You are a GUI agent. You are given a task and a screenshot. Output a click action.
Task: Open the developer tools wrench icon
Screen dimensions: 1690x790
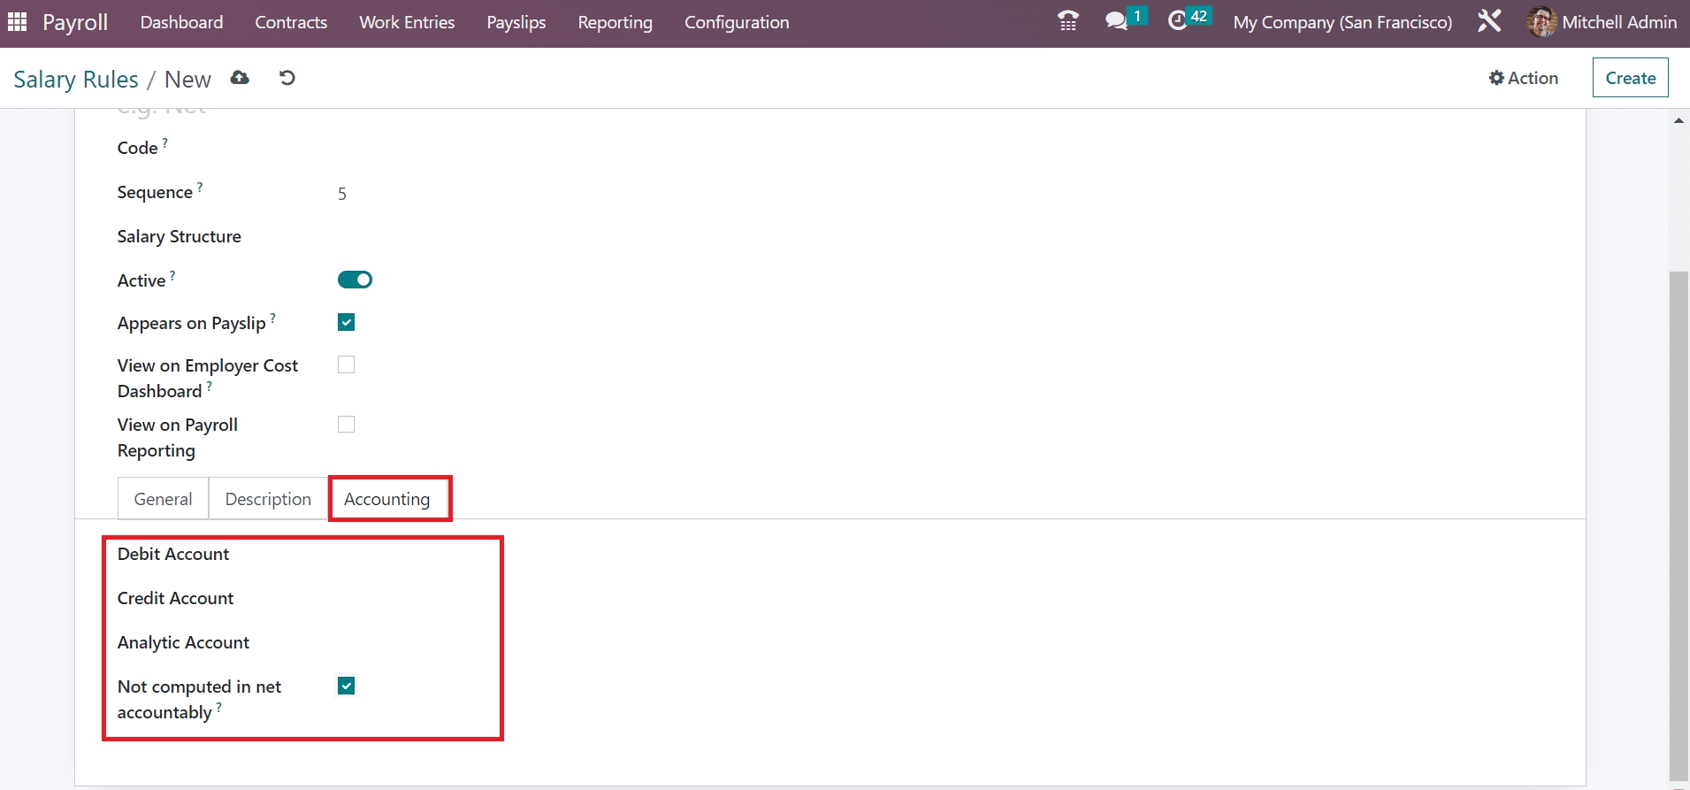tap(1489, 21)
